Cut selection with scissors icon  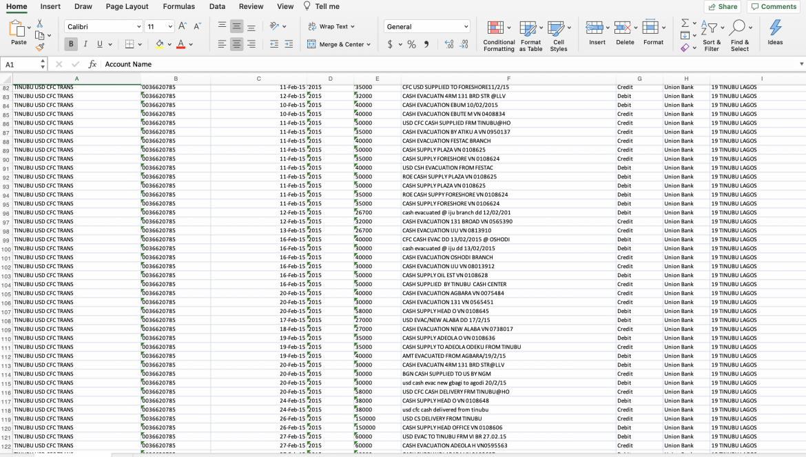39,23
